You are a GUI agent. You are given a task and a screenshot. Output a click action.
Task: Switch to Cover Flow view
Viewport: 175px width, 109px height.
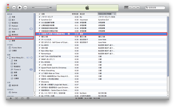[138, 8]
